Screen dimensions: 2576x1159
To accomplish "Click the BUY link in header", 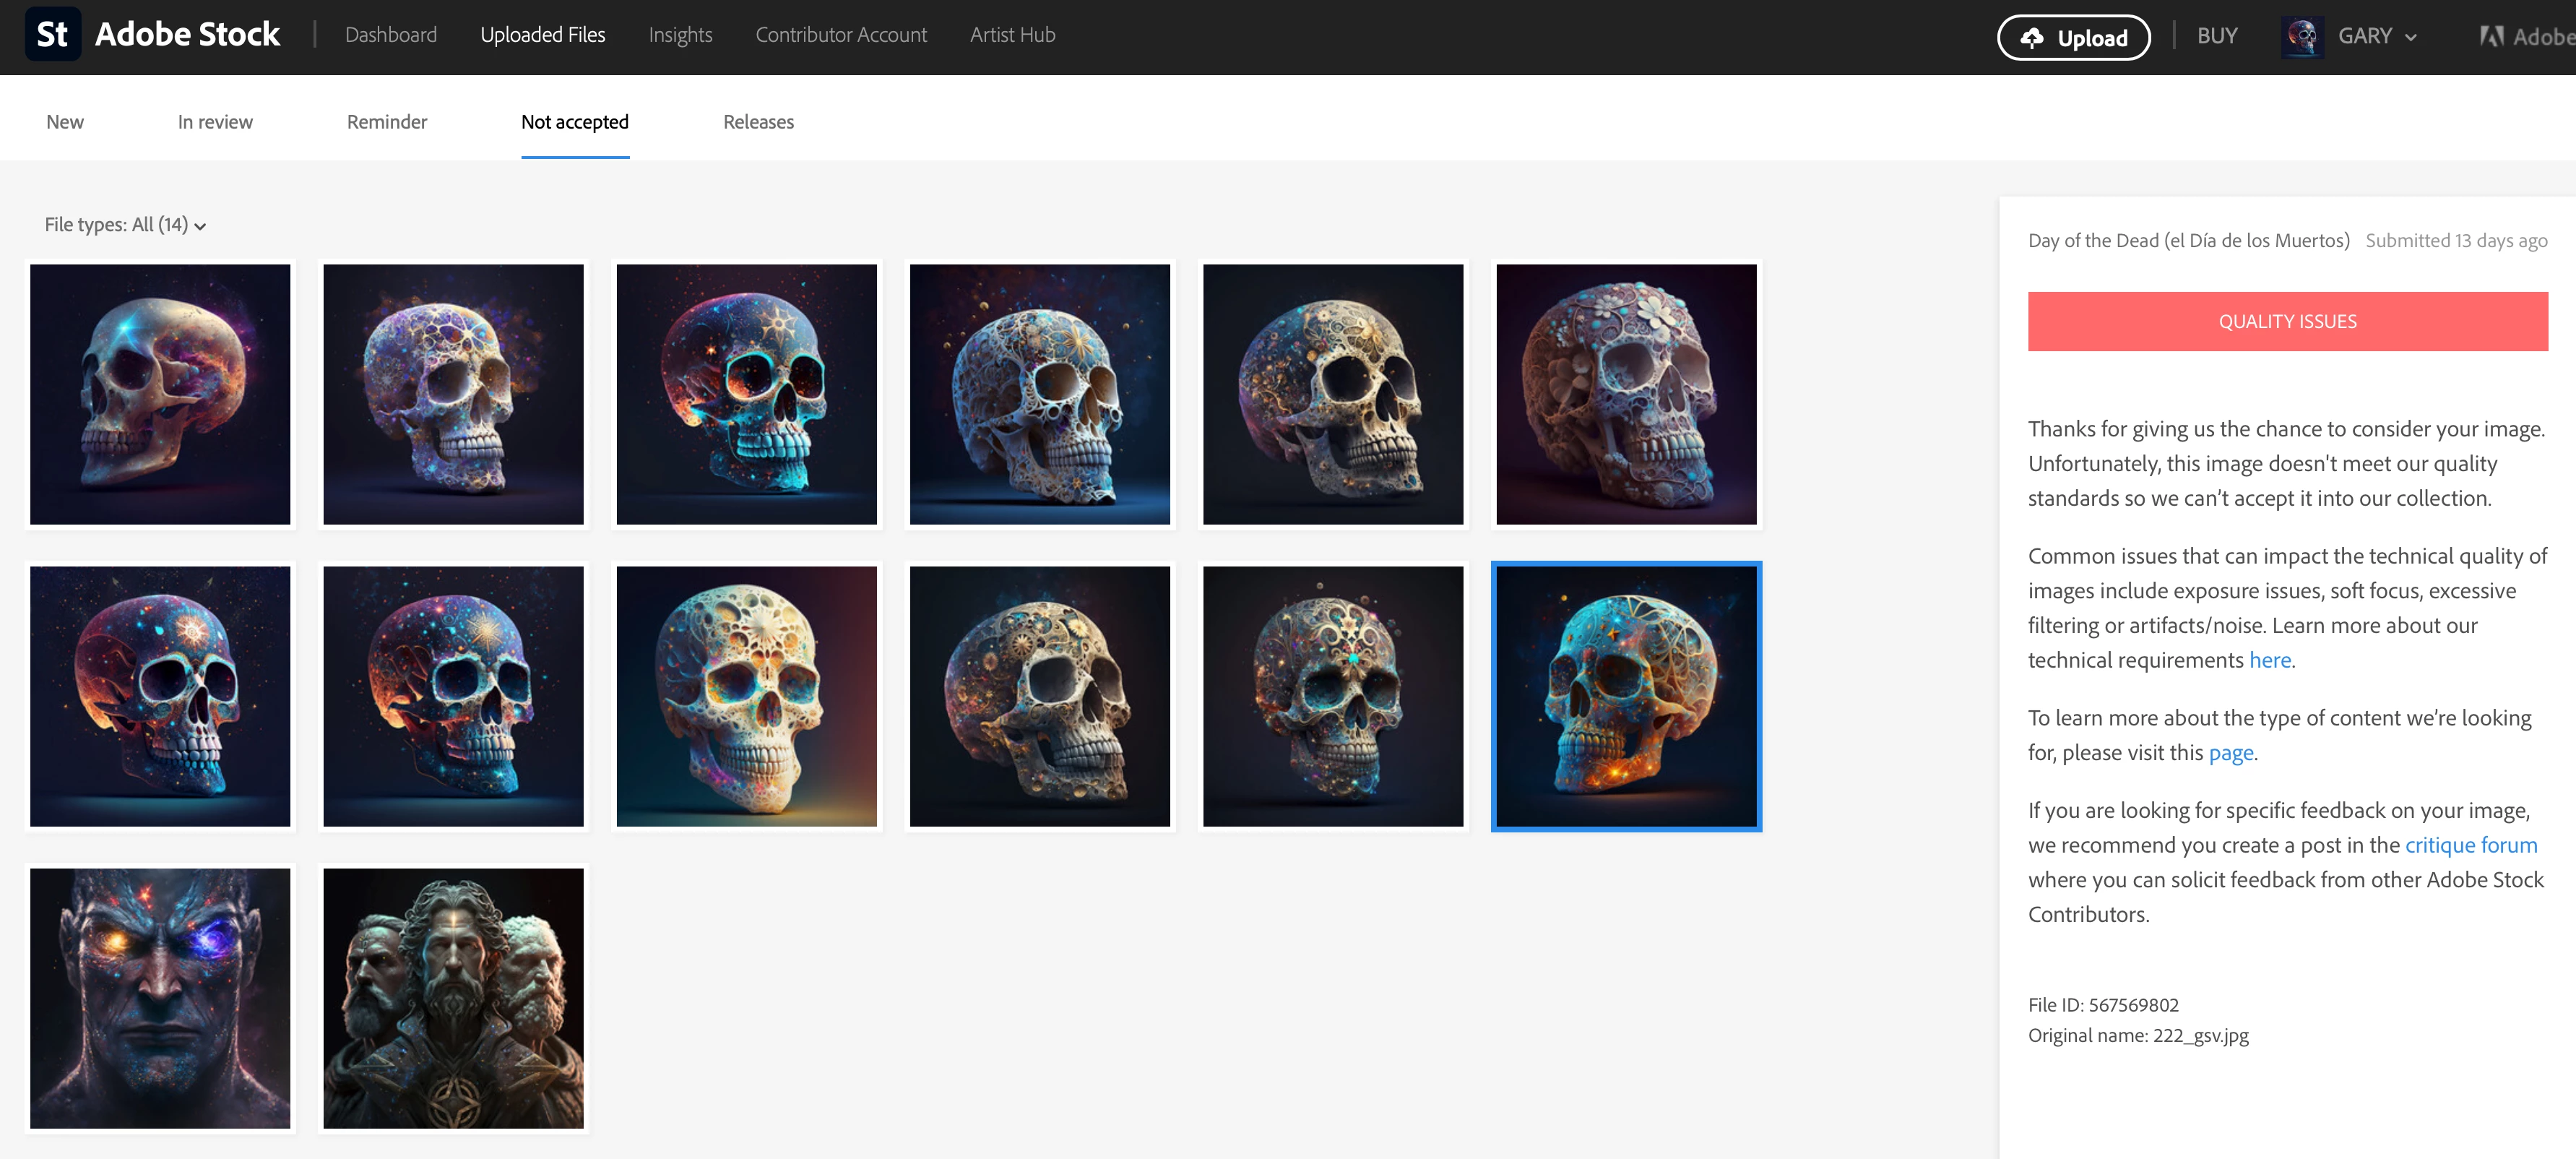I will tap(2216, 36).
